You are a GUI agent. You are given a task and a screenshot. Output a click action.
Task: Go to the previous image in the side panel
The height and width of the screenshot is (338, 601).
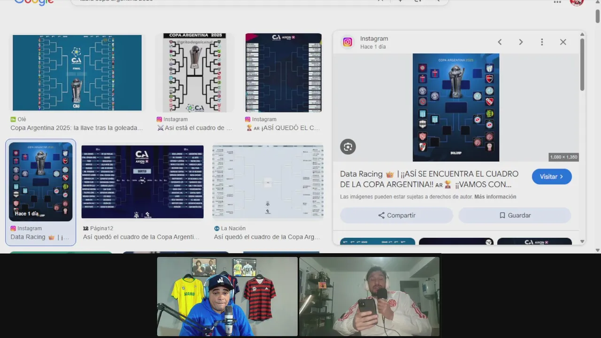(x=500, y=42)
